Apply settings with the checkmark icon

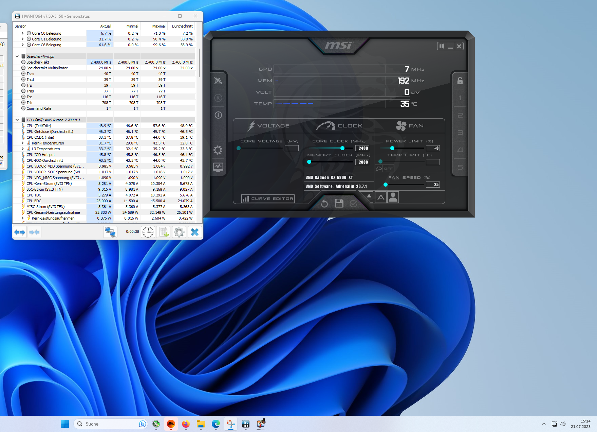(x=353, y=203)
